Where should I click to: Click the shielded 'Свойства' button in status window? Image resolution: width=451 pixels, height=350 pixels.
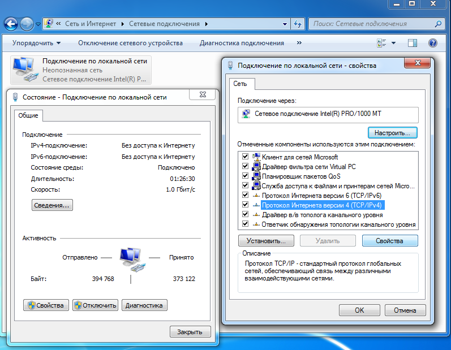pos(46,305)
